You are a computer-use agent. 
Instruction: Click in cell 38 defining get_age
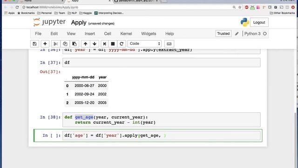[162, 120]
